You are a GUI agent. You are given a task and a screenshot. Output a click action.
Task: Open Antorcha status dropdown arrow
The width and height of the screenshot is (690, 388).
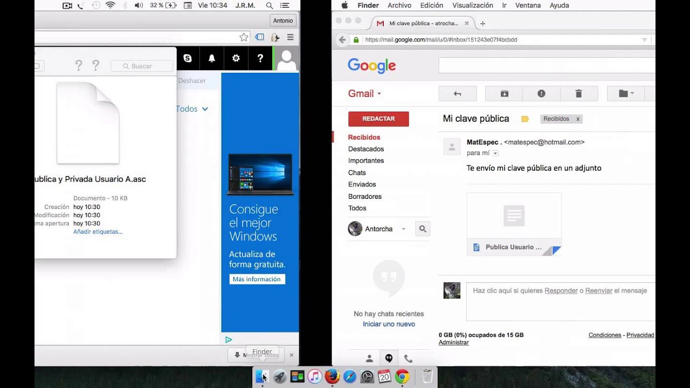click(403, 229)
